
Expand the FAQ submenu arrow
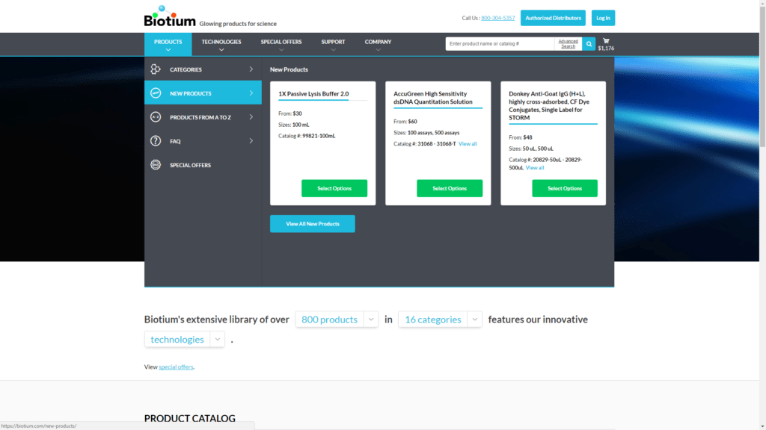pyautogui.click(x=251, y=141)
